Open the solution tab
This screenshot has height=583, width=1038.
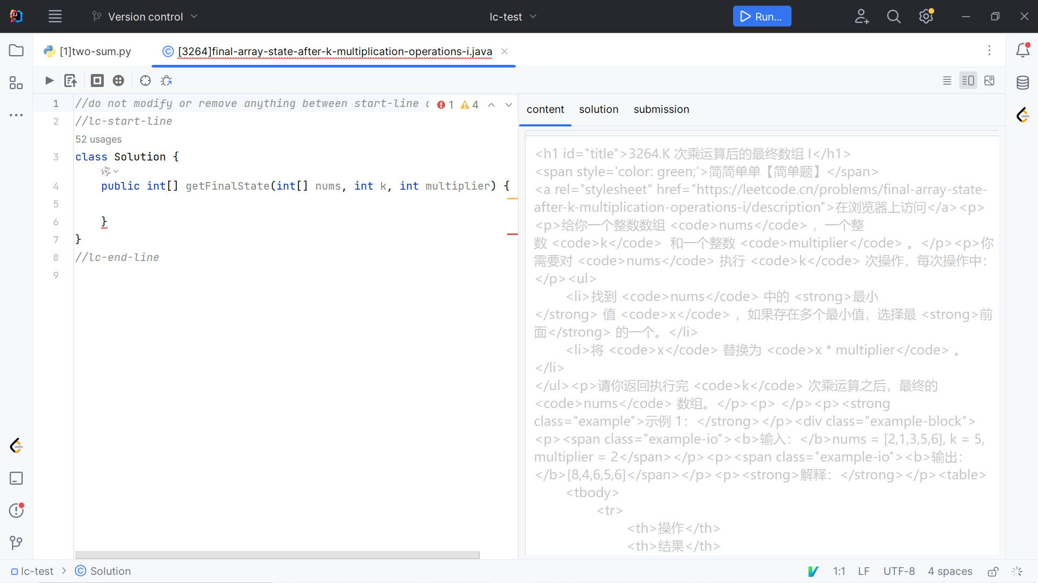pos(598,109)
